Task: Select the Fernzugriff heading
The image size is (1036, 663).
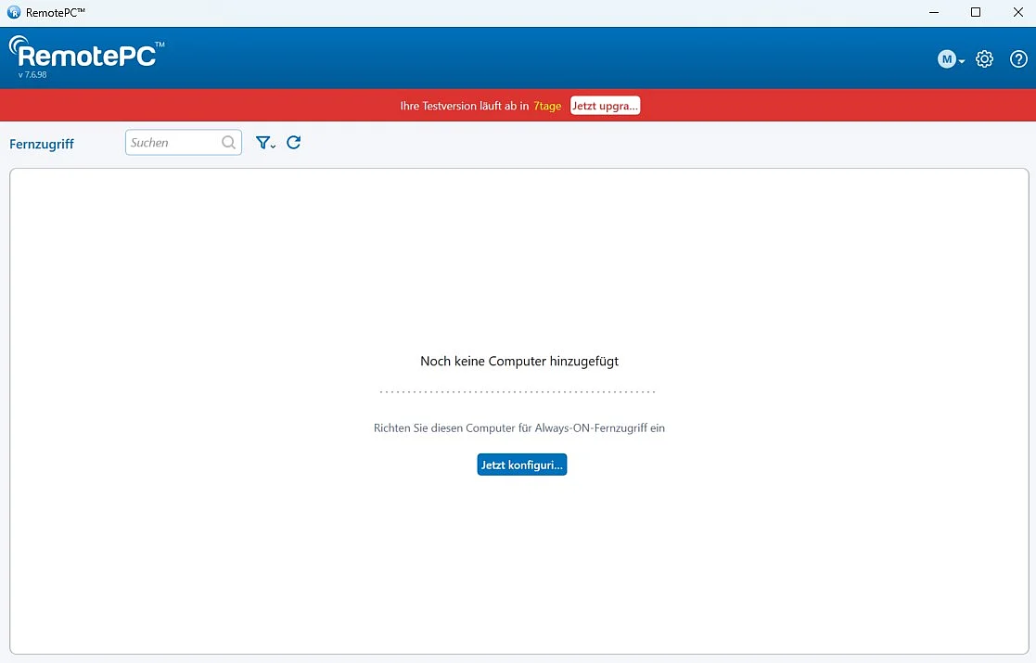Action: (x=42, y=144)
